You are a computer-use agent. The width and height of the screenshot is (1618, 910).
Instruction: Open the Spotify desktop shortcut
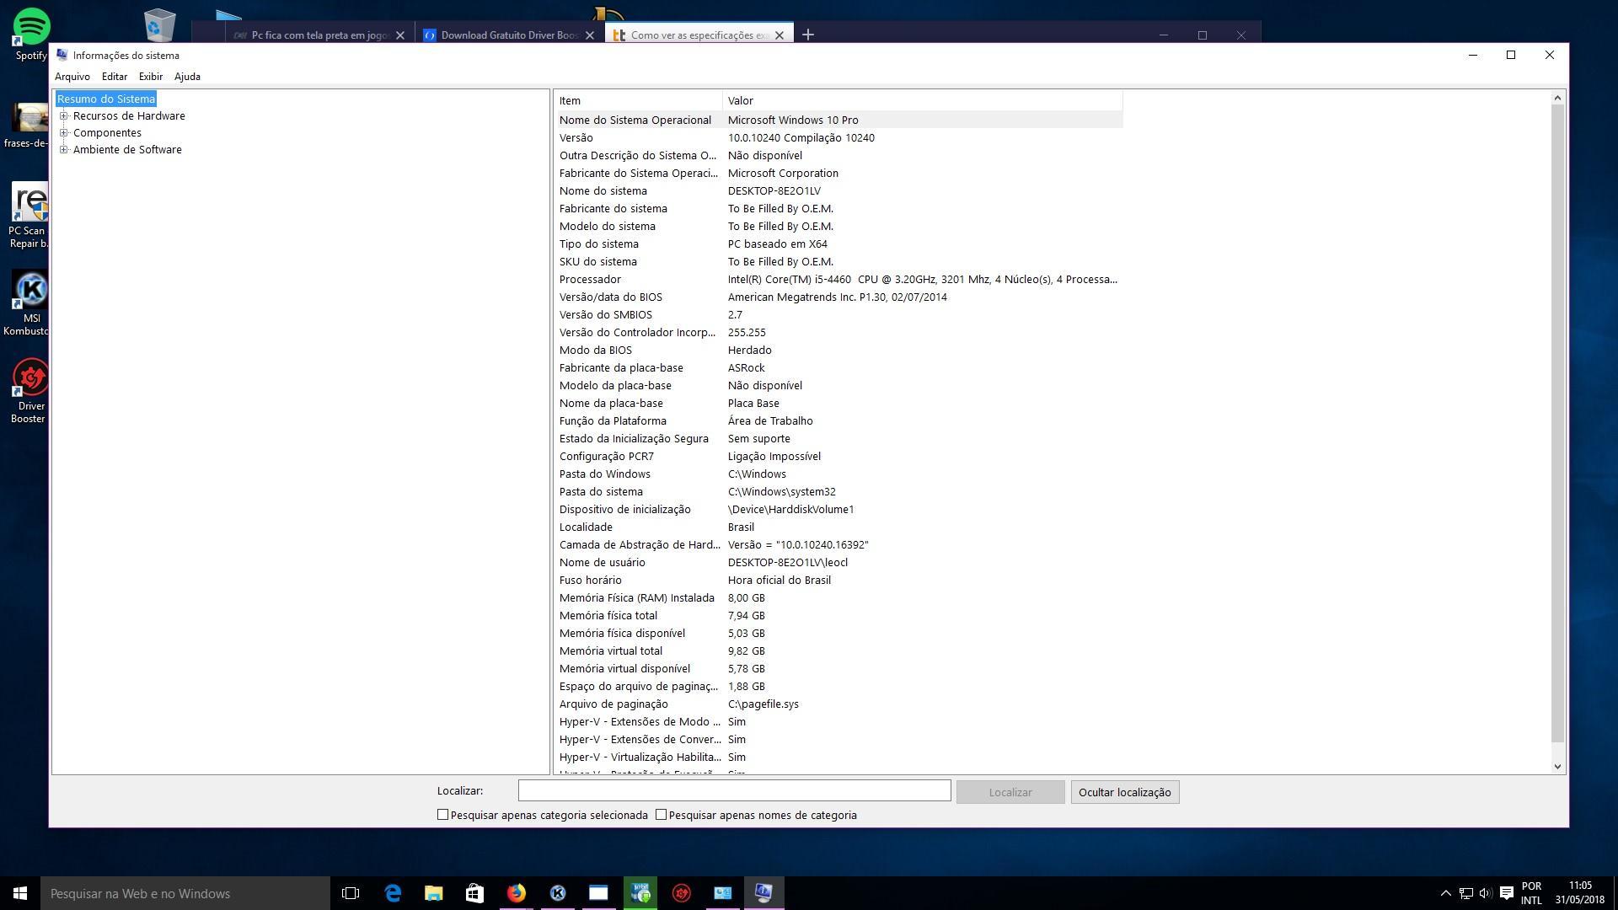(31, 34)
